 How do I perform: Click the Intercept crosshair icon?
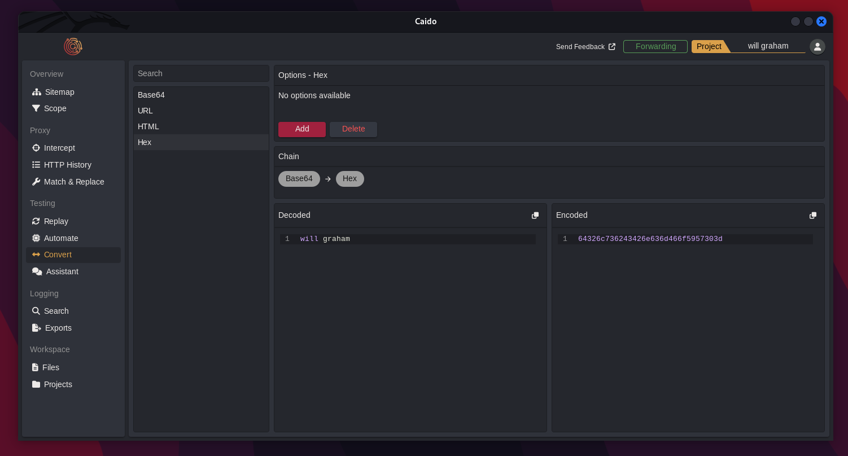36,148
